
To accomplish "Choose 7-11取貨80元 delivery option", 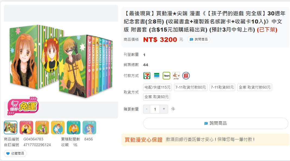I will coord(222,87).
